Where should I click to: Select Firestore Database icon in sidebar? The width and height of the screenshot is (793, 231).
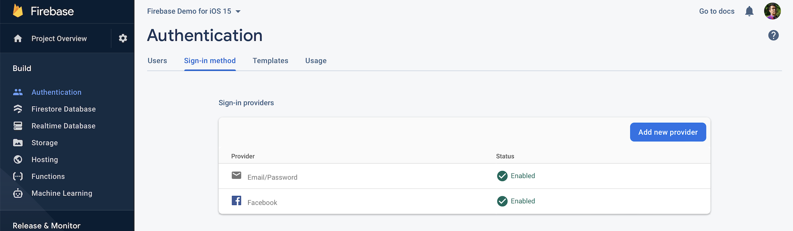18,109
